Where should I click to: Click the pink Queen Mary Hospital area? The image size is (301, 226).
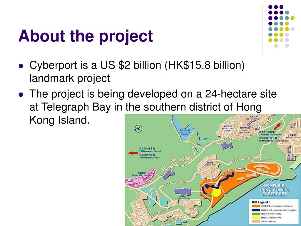coord(139,179)
